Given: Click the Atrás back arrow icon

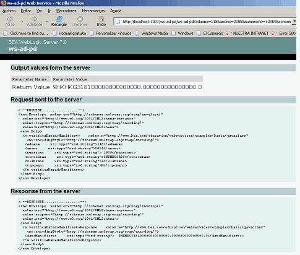Looking at the screenshot, I should coord(9,19).
